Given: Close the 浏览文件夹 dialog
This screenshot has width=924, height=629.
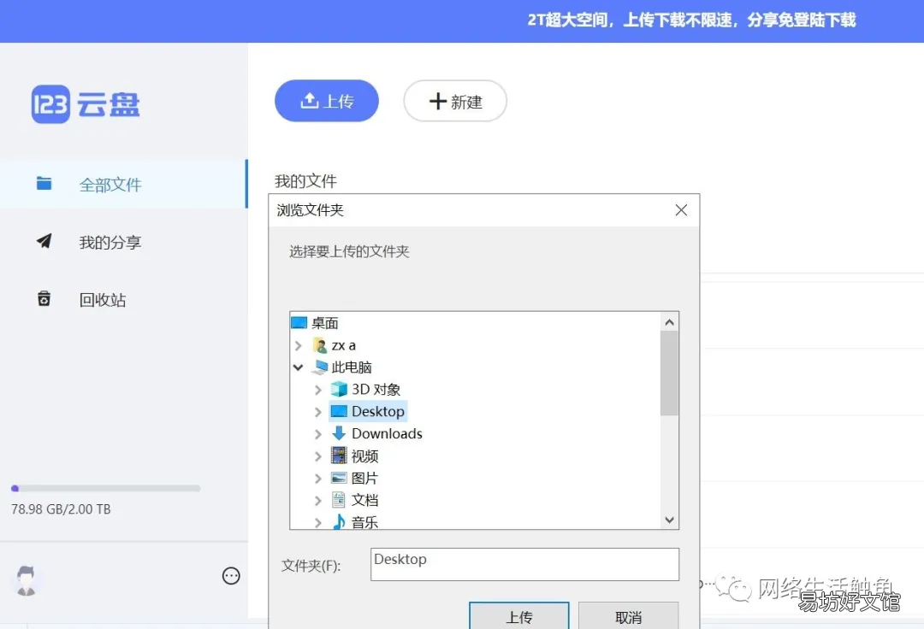Looking at the screenshot, I should click(681, 210).
